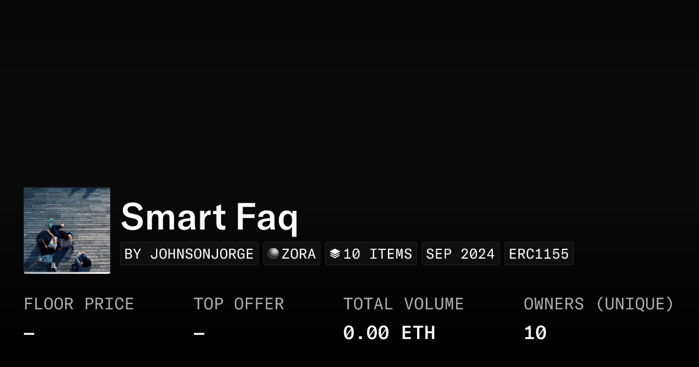Click the TOTAL VOLUME label

coord(403,304)
